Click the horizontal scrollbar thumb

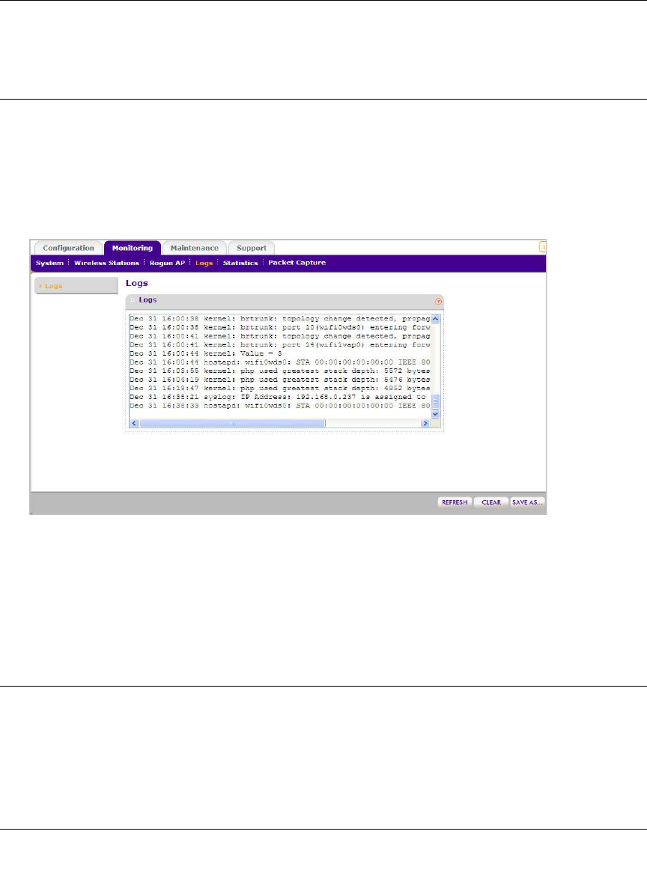[232, 424]
